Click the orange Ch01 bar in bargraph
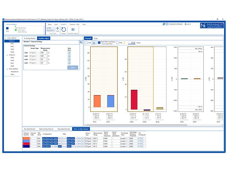228x171 pixels. 97,101
